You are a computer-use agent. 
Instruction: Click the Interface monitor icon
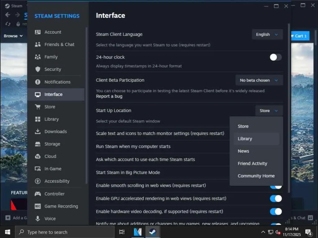[x=38, y=94]
